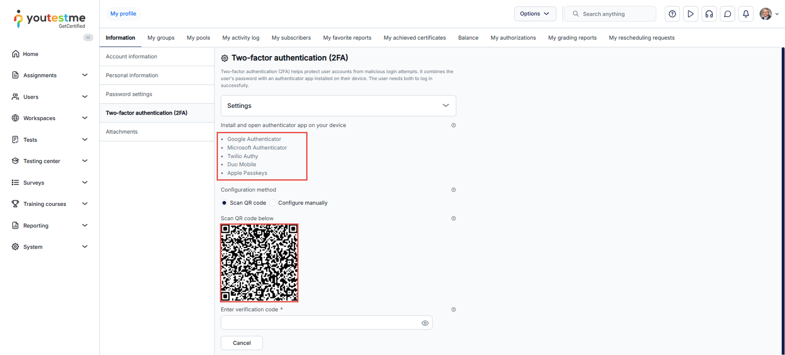Screen dimensions: 785x355
Task: Click the notifications bell icon
Action: click(746, 14)
